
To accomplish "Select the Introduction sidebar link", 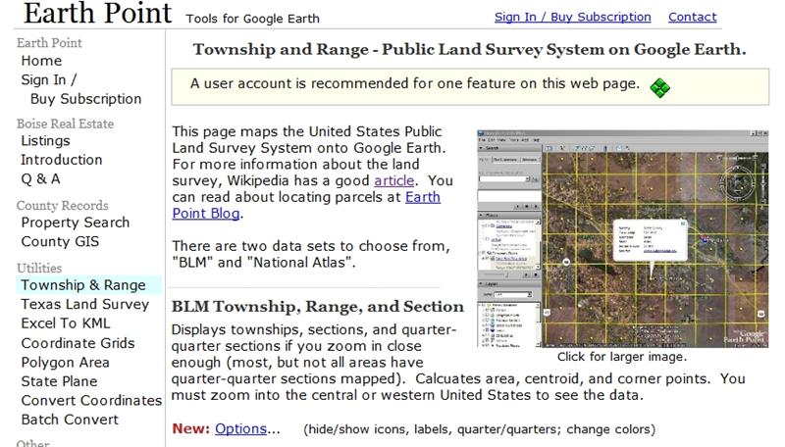I will 62,160.
